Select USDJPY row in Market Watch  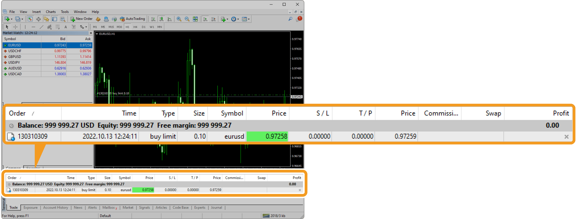pyautogui.click(x=47, y=62)
